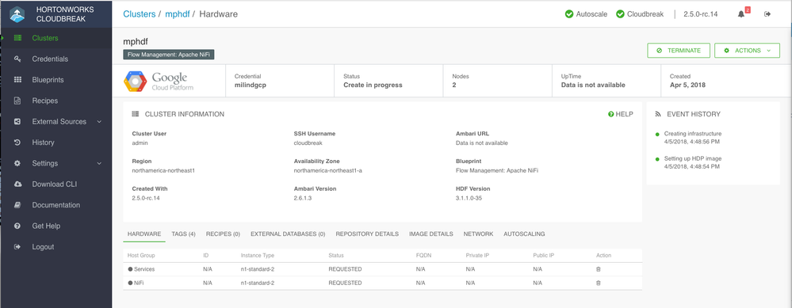Viewport: 792px width, 308px height.
Task: Click the Cluster Information list icon
Action: pos(136,115)
